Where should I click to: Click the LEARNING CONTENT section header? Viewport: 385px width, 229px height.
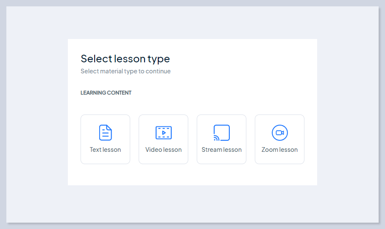(x=106, y=93)
